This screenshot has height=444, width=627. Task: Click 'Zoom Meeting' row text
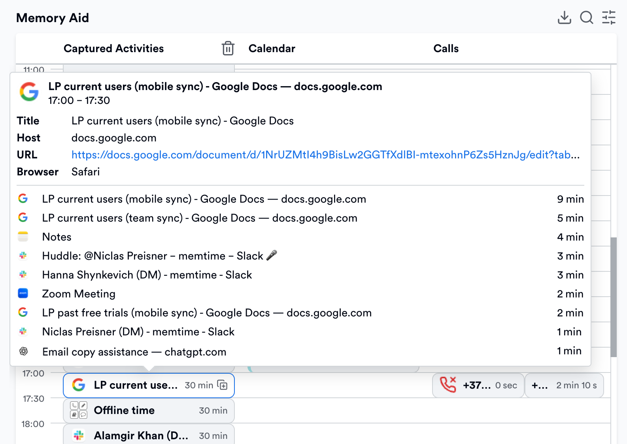coord(79,294)
